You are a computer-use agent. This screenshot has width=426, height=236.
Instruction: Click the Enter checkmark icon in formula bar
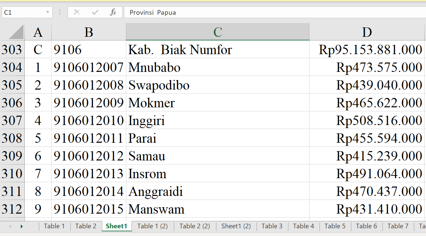click(x=95, y=12)
